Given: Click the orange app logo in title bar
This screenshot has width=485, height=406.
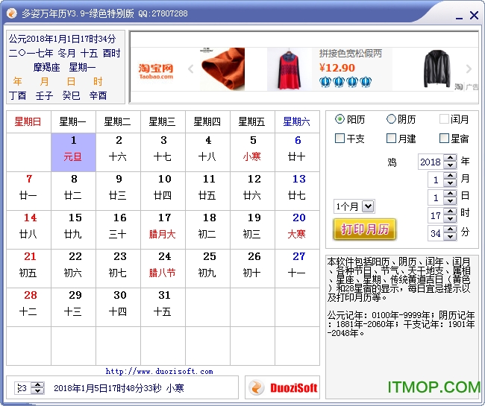Looking at the screenshot, I should coord(12,13).
